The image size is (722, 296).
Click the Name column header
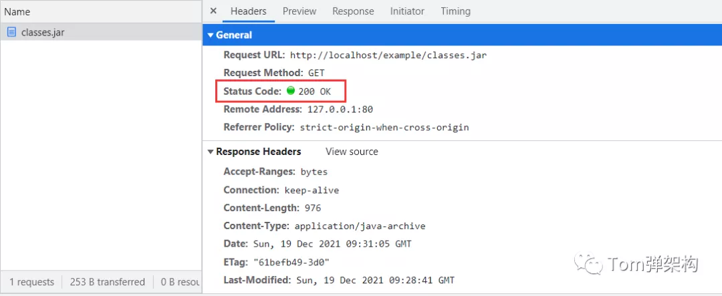(x=17, y=11)
